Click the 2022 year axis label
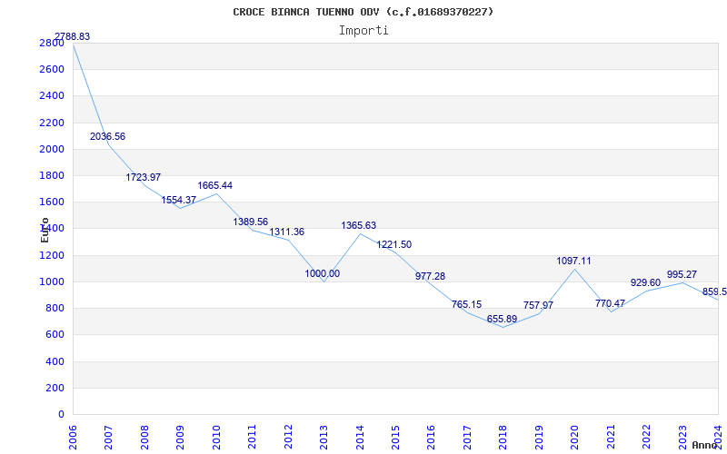Viewport: 727px width, 454px height. 647,437
